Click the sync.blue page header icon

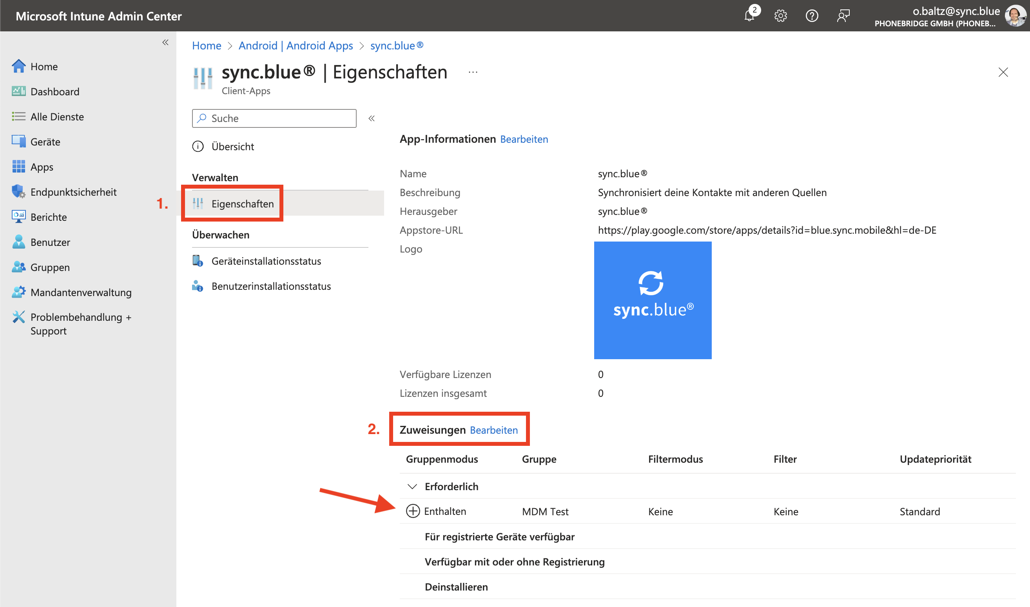pyautogui.click(x=203, y=78)
